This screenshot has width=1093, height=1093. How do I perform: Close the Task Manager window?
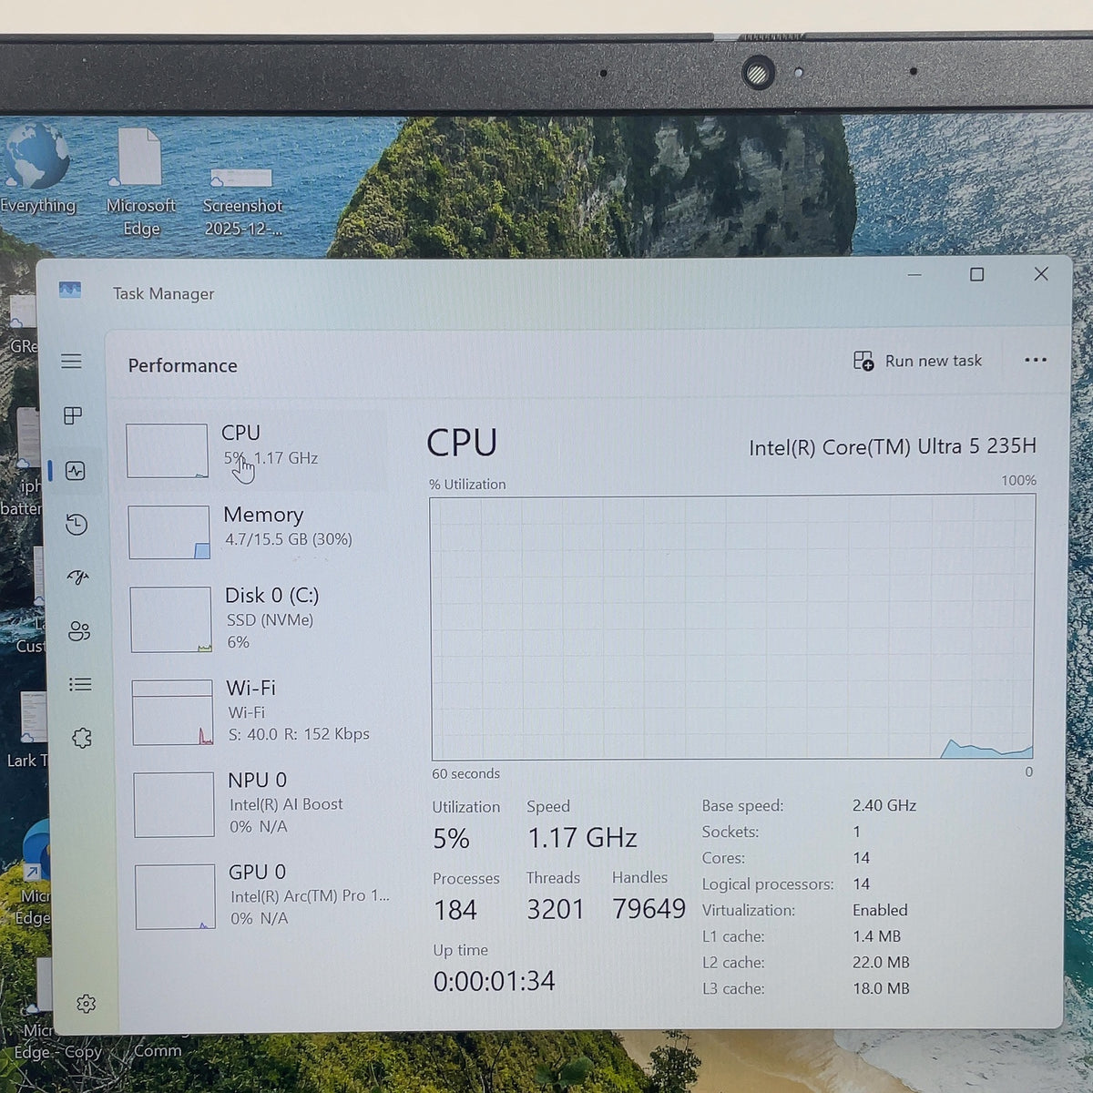(x=1041, y=273)
